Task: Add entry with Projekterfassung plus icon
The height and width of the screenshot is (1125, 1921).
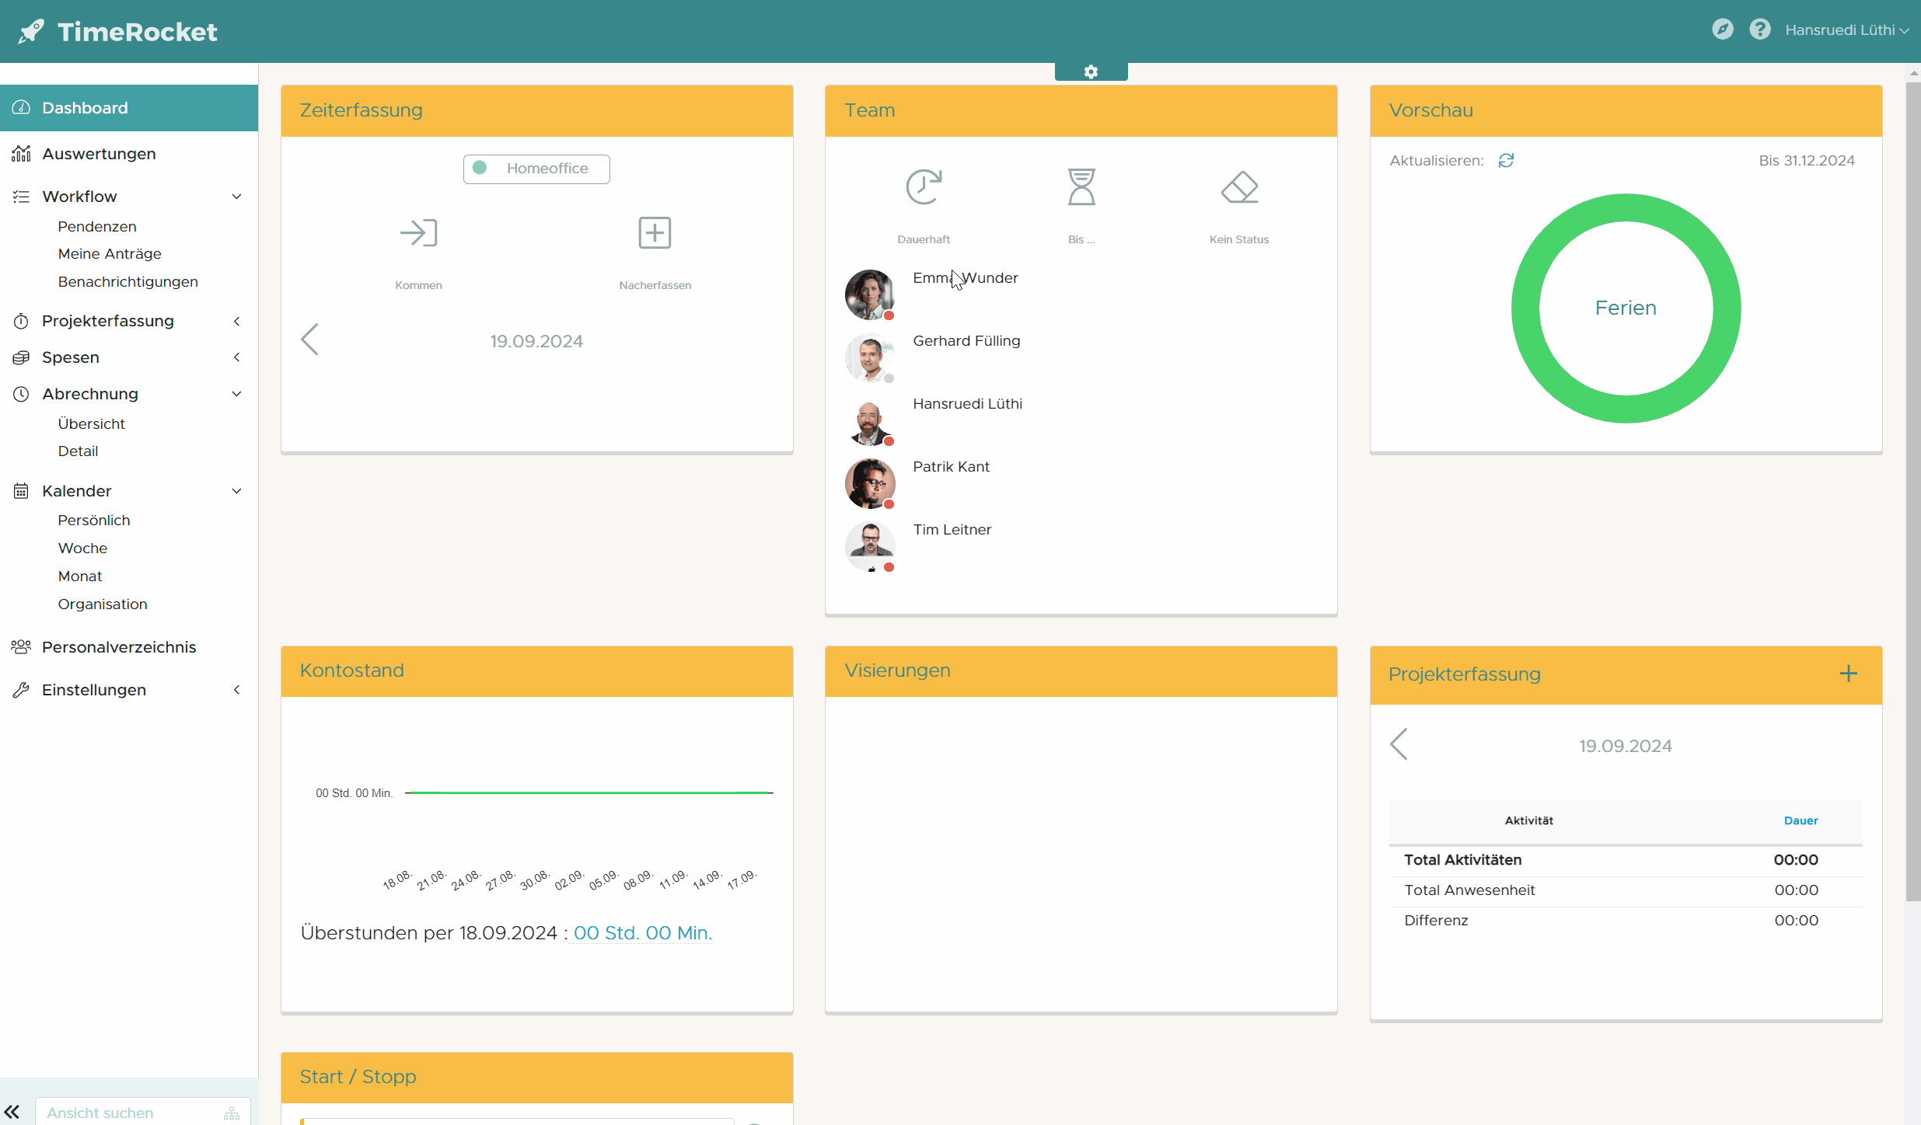Action: tap(1849, 674)
